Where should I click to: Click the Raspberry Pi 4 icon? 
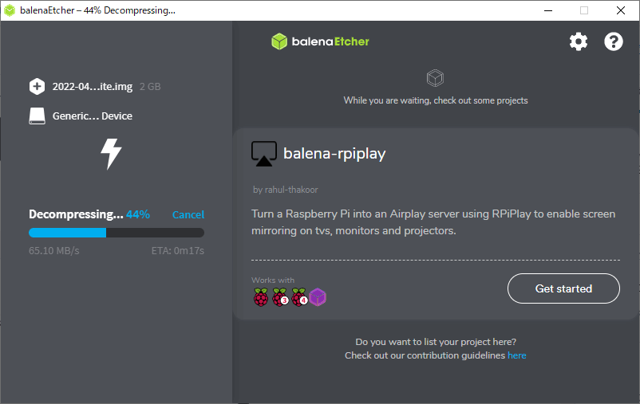click(299, 296)
